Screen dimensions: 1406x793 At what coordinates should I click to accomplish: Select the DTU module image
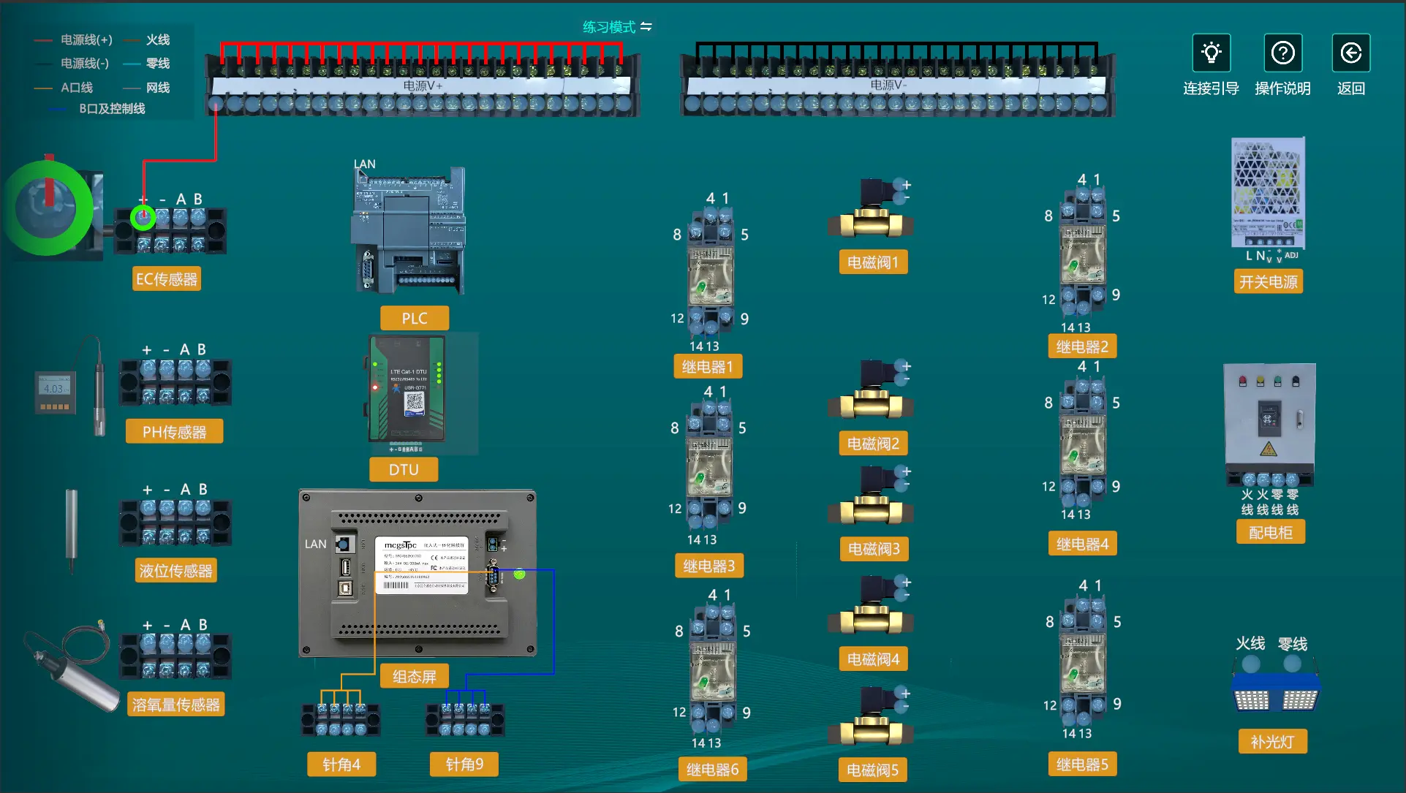[407, 389]
